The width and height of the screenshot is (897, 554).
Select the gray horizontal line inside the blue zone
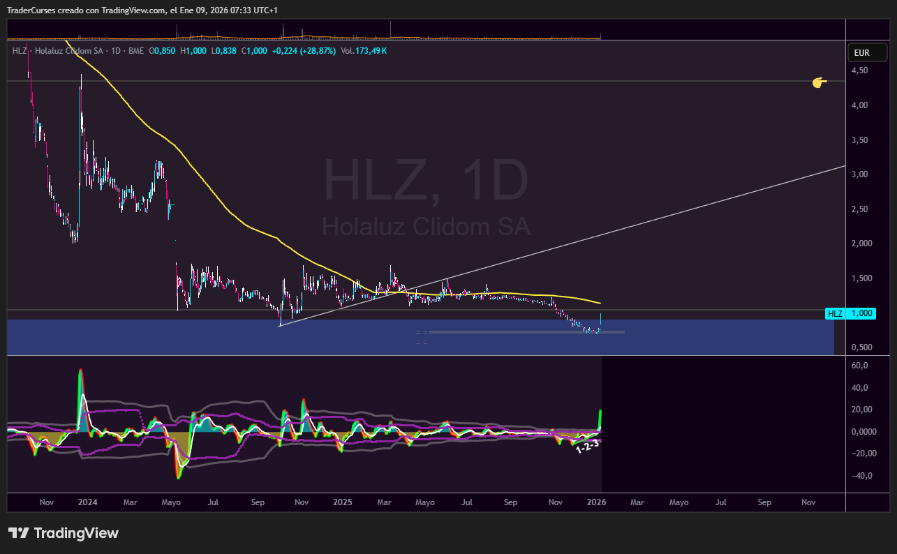click(x=524, y=332)
